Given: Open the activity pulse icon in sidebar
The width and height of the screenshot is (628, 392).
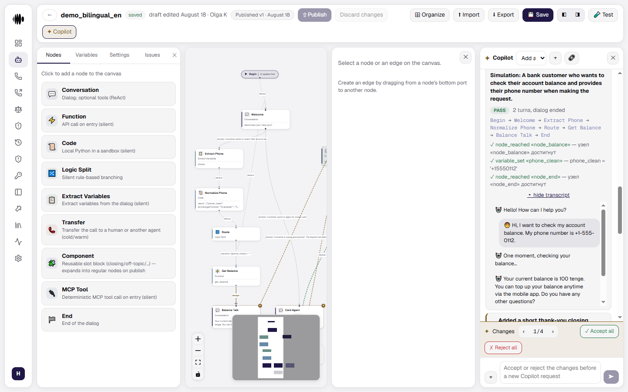Looking at the screenshot, I should coord(18,242).
